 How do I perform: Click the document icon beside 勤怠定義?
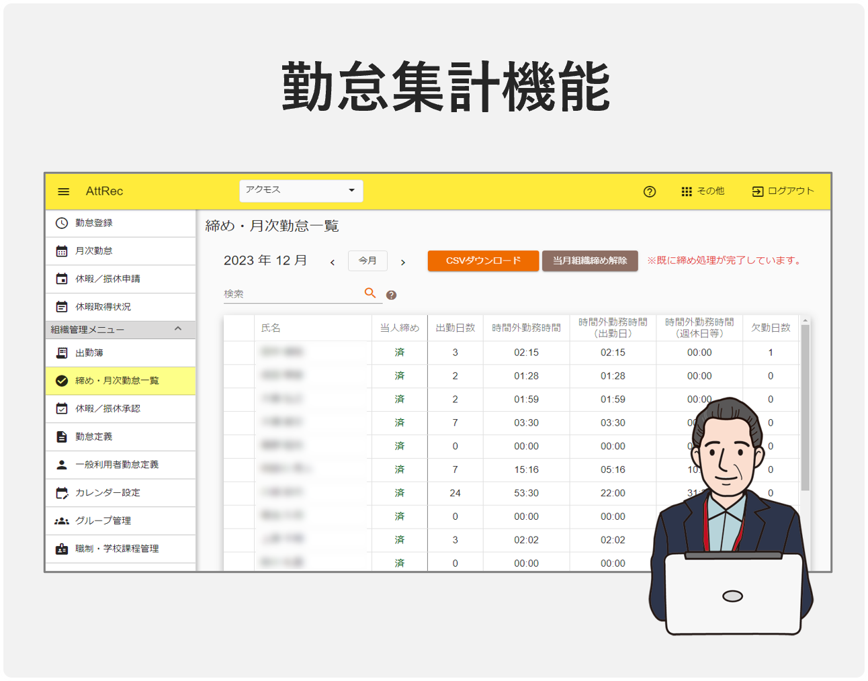(62, 437)
